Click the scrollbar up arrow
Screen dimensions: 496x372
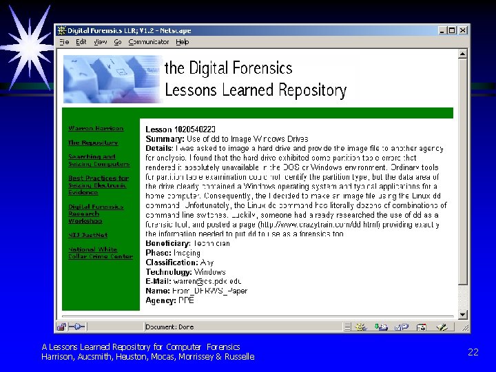[462, 54]
